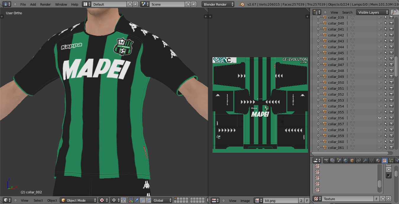The height and width of the screenshot is (204, 399).
Task: Expand collar_052 in the outliner
Action: 318,94
